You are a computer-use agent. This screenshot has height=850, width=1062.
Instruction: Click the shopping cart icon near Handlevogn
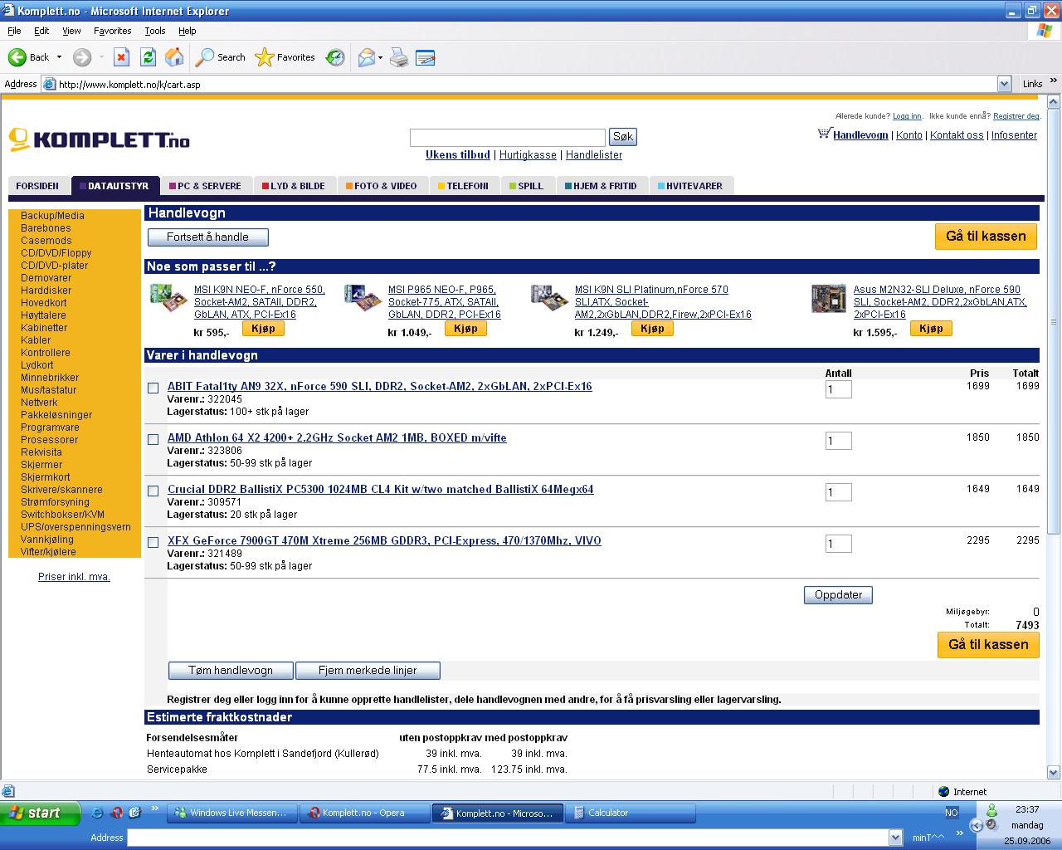point(824,133)
